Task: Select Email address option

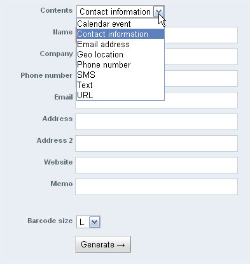Action: [120, 44]
